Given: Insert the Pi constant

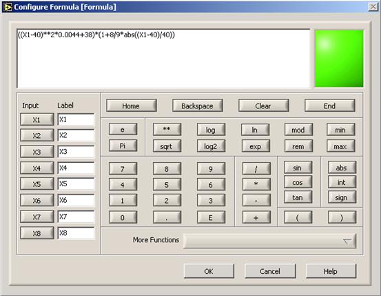Looking at the screenshot, I should point(123,146).
